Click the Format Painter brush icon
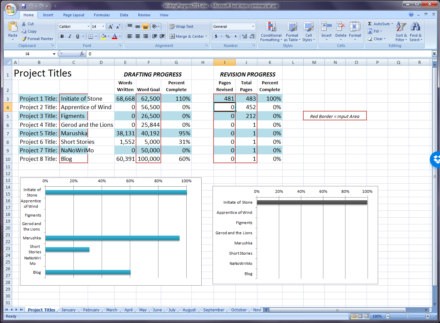This screenshot has height=323, width=440. point(24,39)
